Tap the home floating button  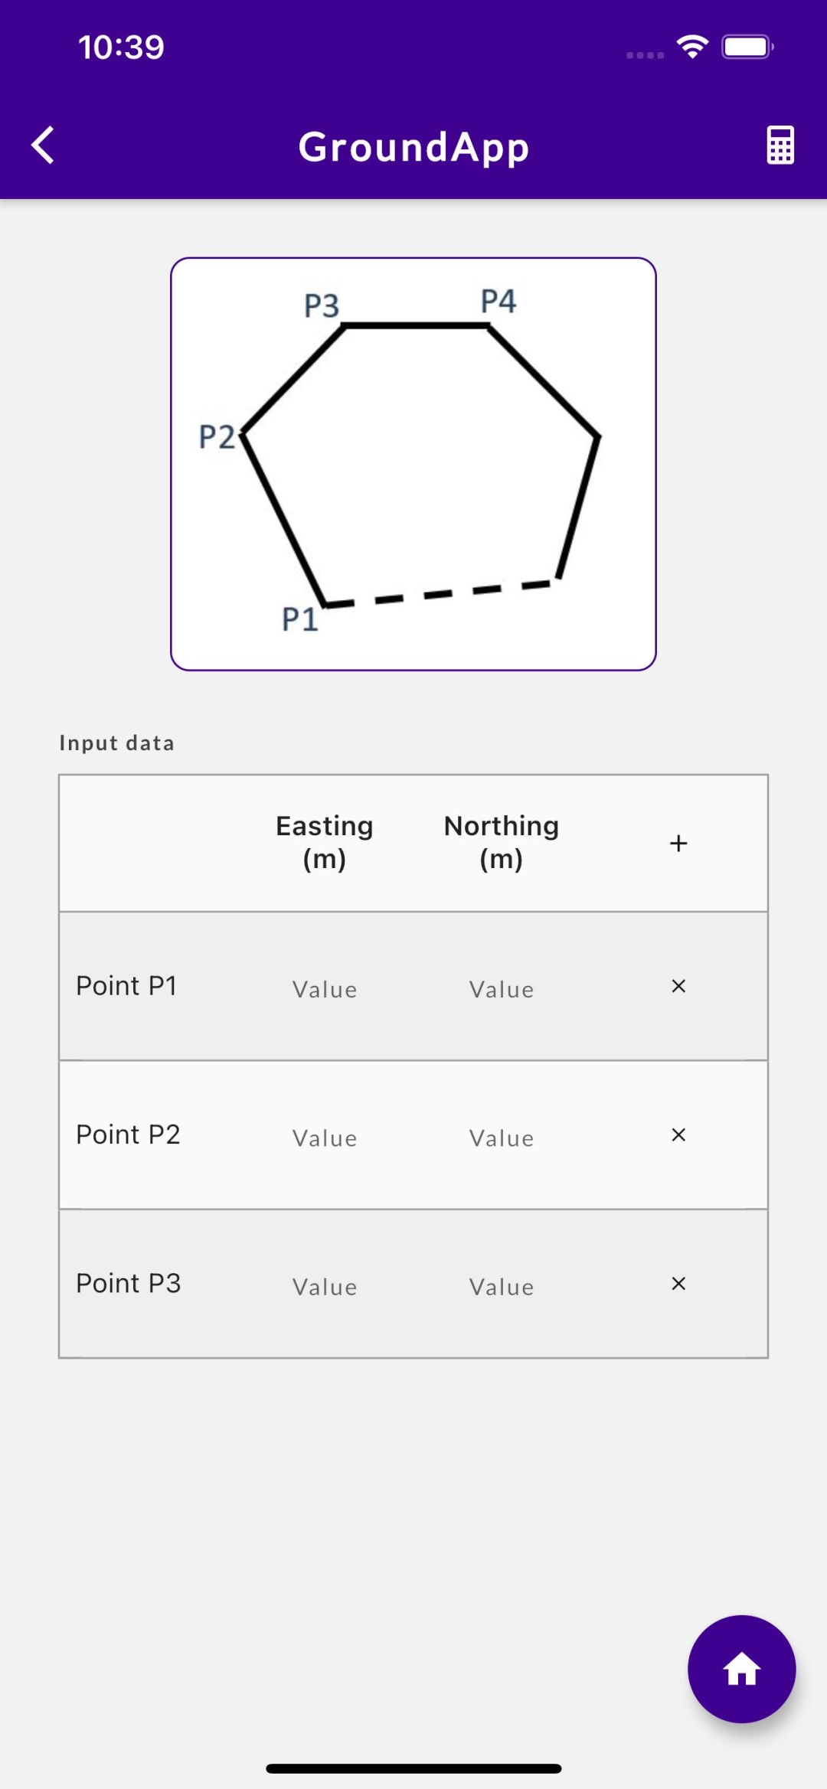pyautogui.click(x=741, y=1669)
